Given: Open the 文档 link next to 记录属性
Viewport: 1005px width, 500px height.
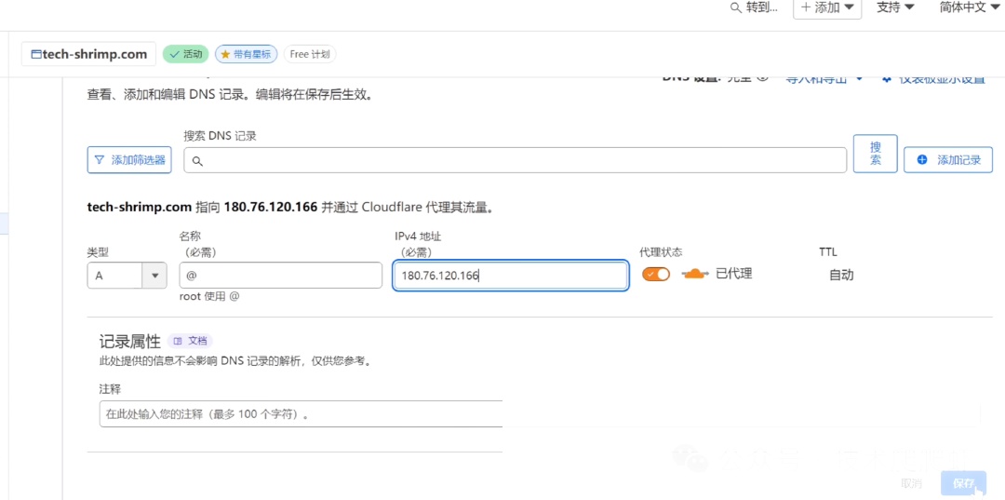Looking at the screenshot, I should (x=191, y=341).
